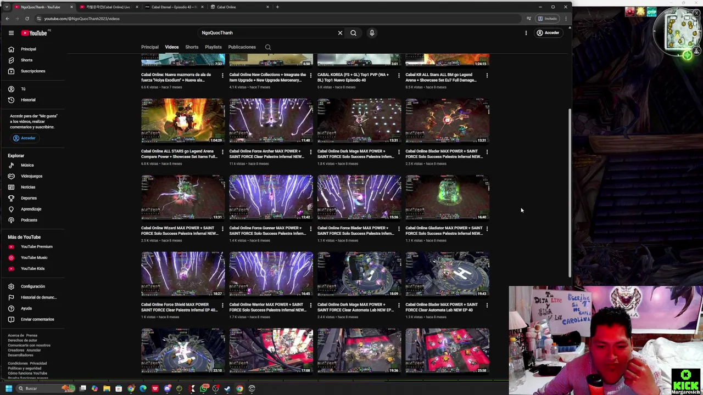Open Privacidad footer link
Screen dimensions: 703x395
(38, 363)
